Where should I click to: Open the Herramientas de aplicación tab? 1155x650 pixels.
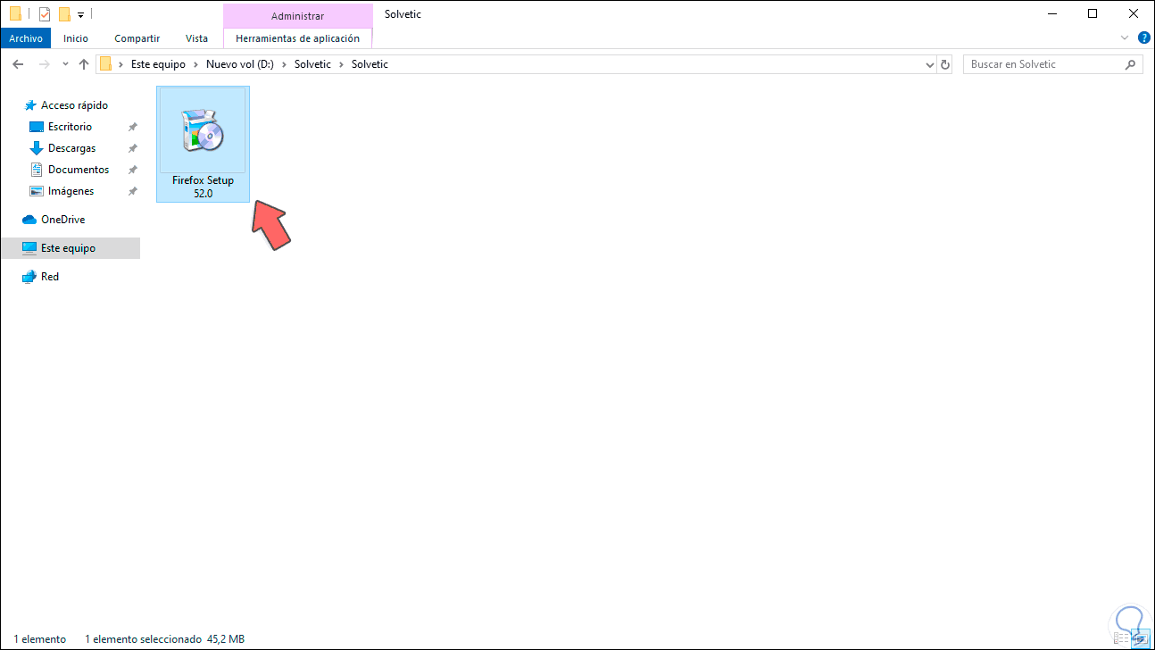[x=297, y=38]
